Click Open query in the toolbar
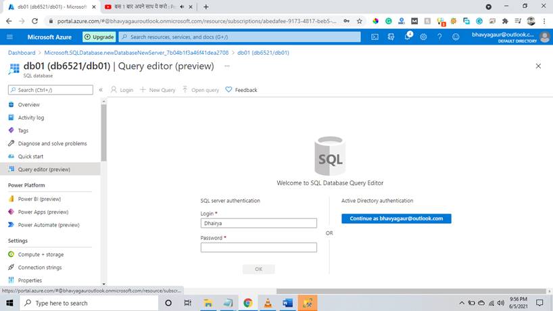 (201, 90)
